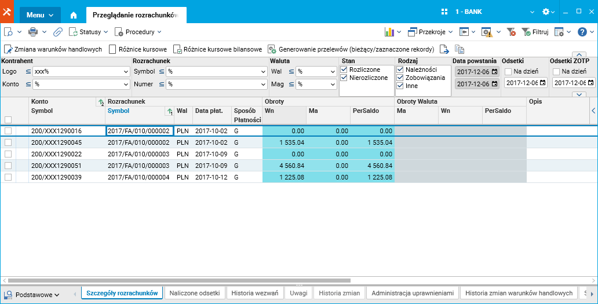Expand filter panel with down chevron
The height and width of the screenshot is (304, 598).
(x=579, y=94)
